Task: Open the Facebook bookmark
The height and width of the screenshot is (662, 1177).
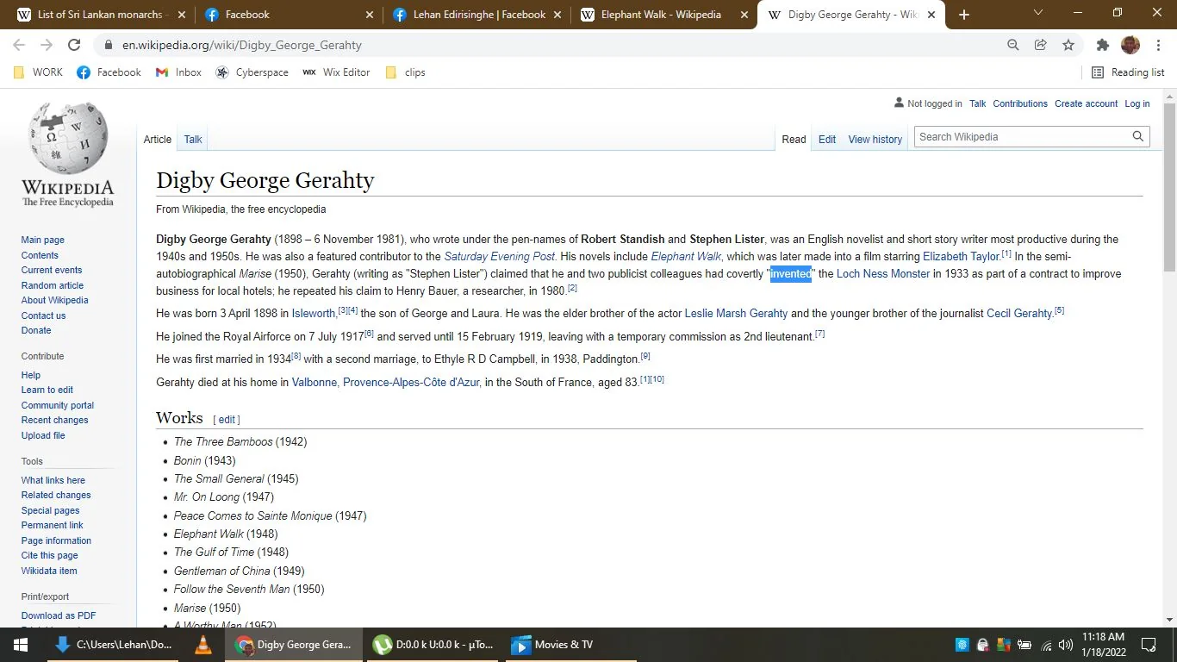Action: [109, 72]
